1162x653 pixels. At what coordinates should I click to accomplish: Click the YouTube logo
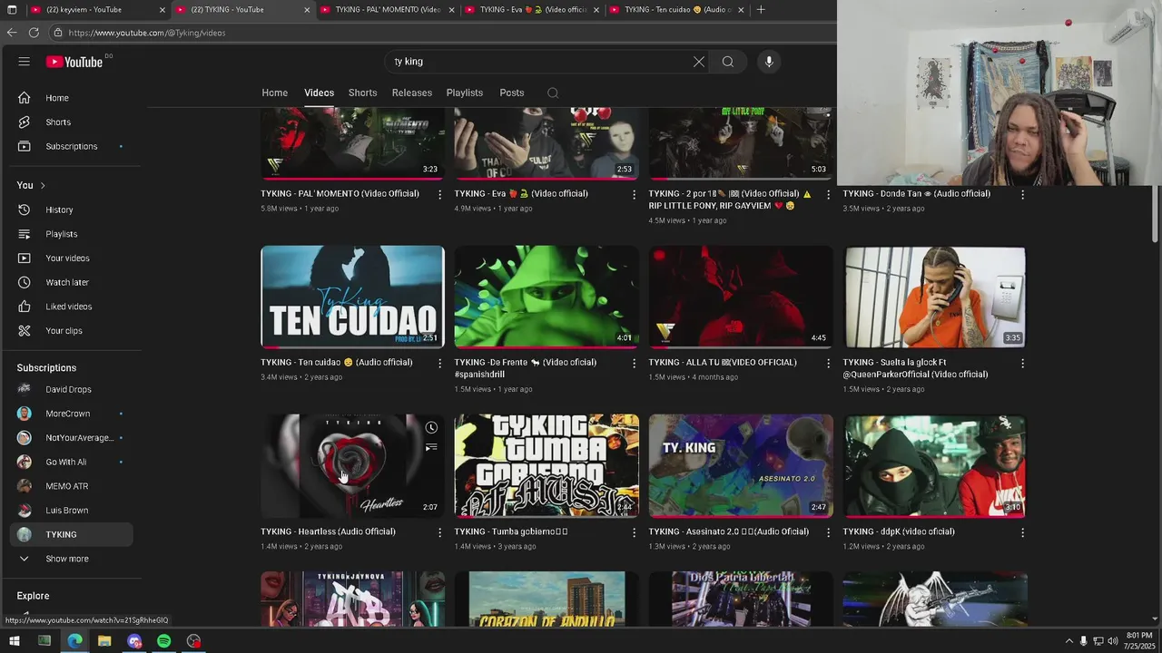tap(74, 62)
